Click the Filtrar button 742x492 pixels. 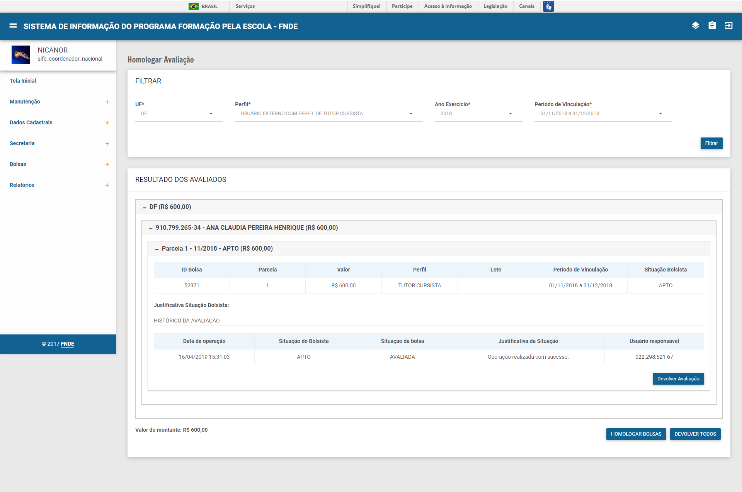(711, 143)
